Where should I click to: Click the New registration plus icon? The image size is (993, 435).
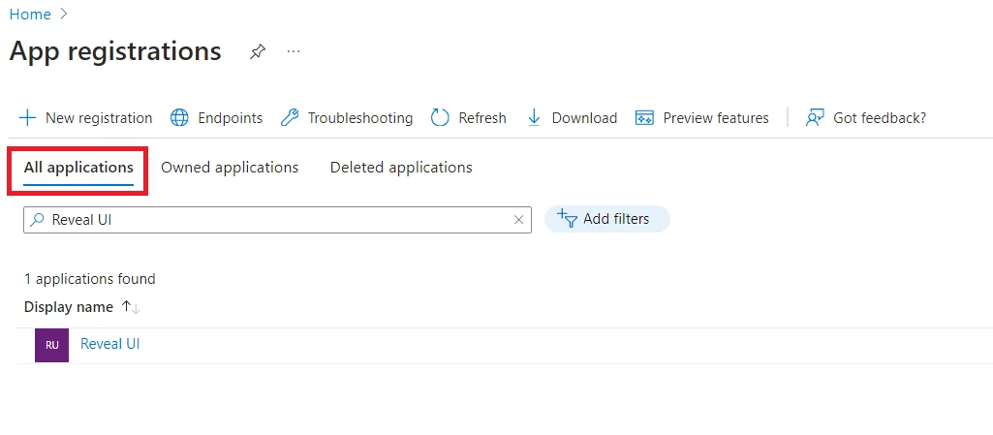point(27,118)
